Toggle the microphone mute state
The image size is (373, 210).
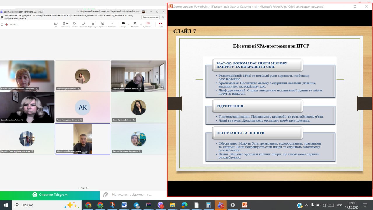[x=135, y=24]
